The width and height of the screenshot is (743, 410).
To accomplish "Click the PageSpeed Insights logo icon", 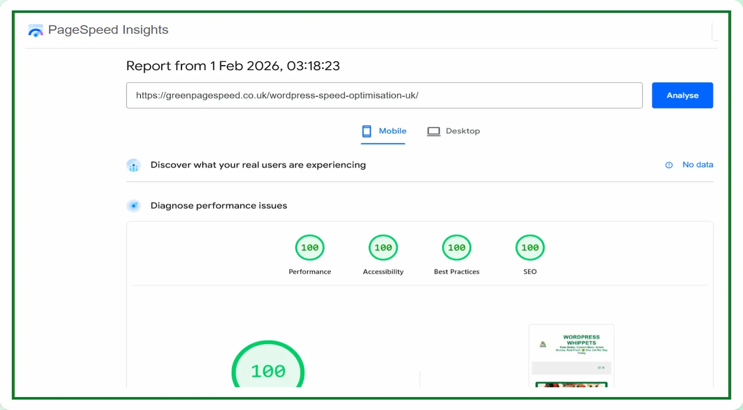I will pos(35,30).
